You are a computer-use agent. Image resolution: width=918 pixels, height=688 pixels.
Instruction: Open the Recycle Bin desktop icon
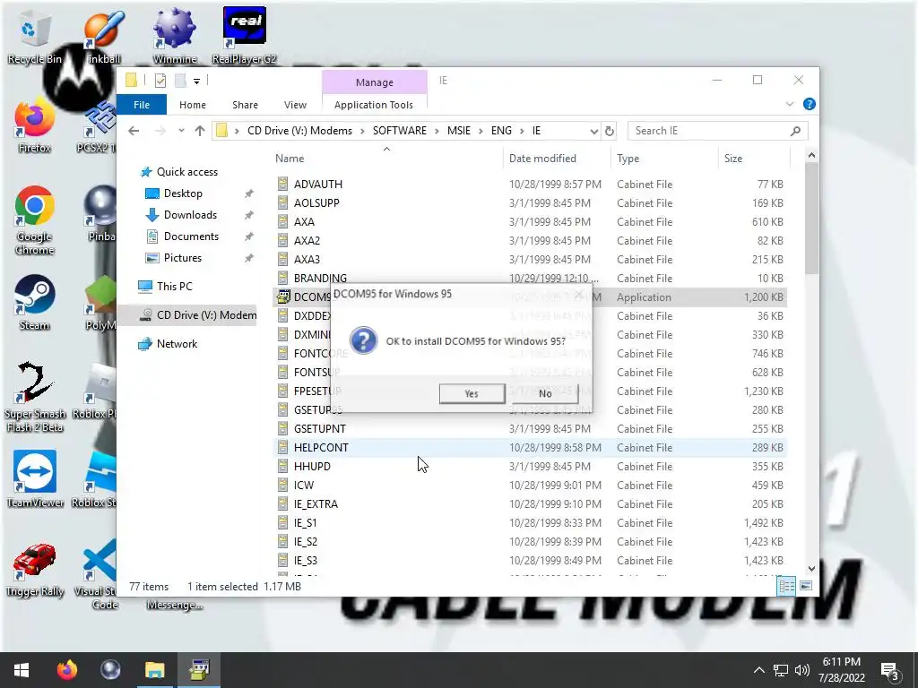pyautogui.click(x=33, y=36)
